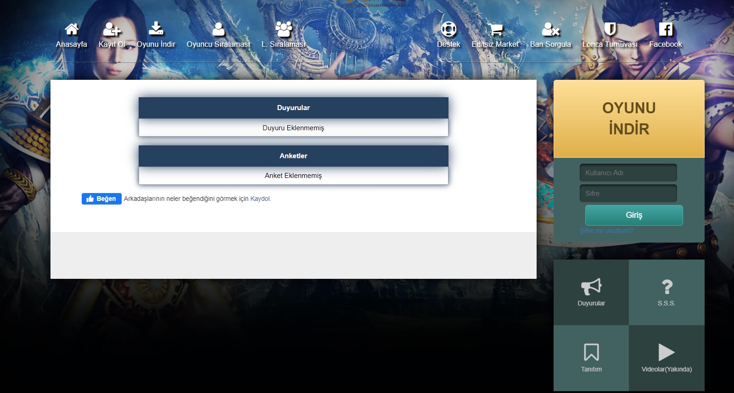
Task: Click the Ban Sorgula user-x icon
Action: pos(550,29)
